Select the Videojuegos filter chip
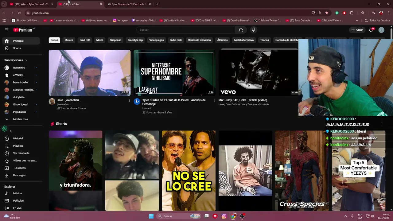Viewport: 393px width, 221px height. pyautogui.click(x=157, y=40)
